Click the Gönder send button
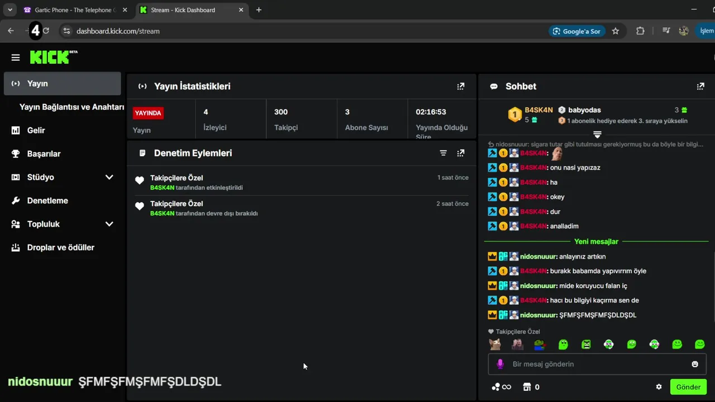The height and width of the screenshot is (402, 715). pyautogui.click(x=688, y=387)
